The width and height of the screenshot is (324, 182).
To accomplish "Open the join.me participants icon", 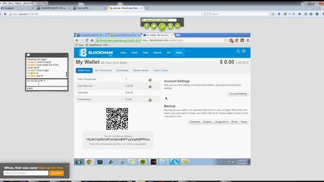I will [x=170, y=26].
